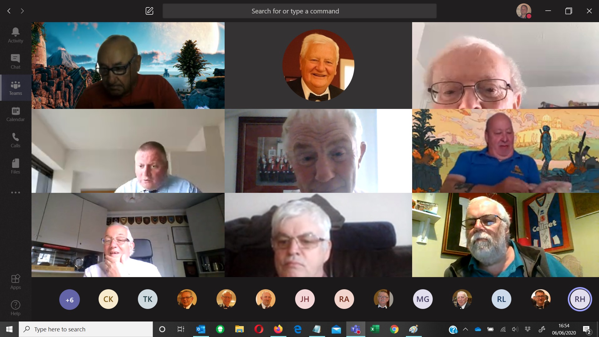Open Excel from the taskbar
Screen dimensions: 599x337
[375, 329]
